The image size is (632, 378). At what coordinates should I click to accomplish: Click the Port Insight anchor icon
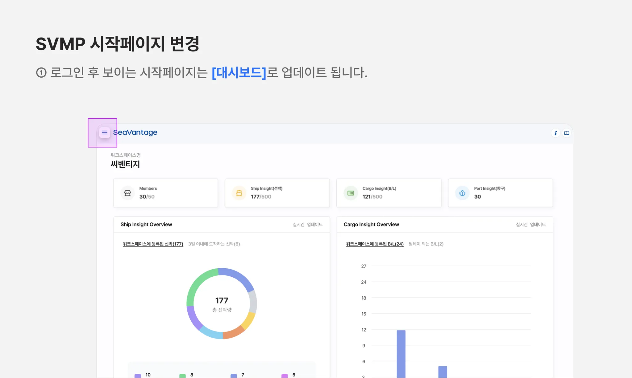pyautogui.click(x=462, y=193)
